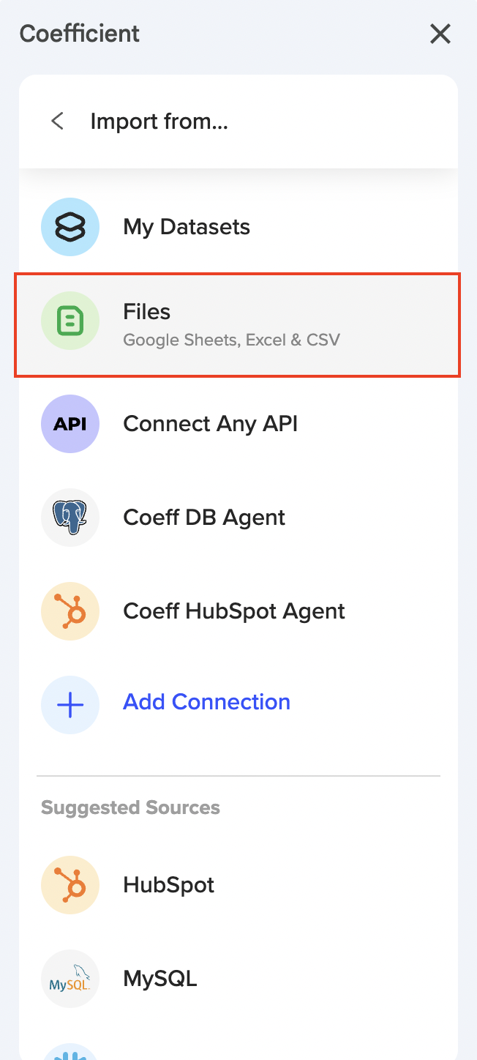This screenshot has height=1060, width=477.
Task: Click the MySQL dolphin logo icon
Action: coord(70,979)
